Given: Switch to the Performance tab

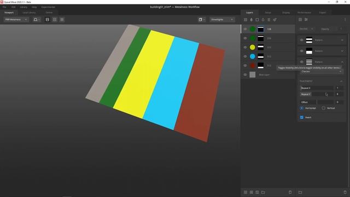Looking at the screenshot, I should pyautogui.click(x=304, y=13).
